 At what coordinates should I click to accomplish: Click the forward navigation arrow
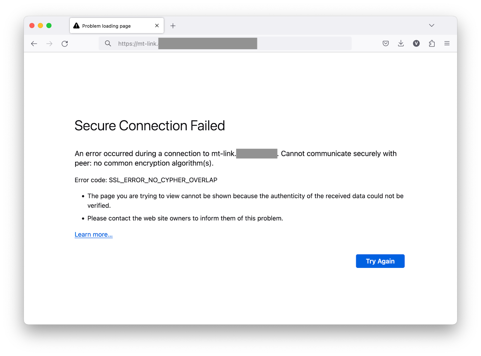tap(49, 44)
